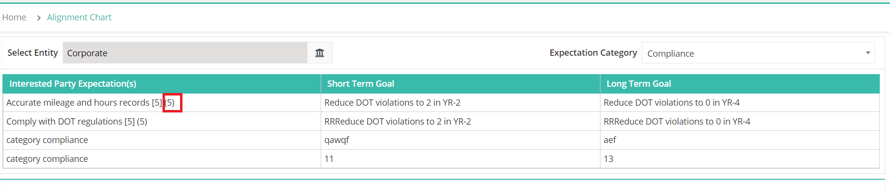Click the Expectation Category dropdown arrow
890x190 pixels.
[x=868, y=53]
